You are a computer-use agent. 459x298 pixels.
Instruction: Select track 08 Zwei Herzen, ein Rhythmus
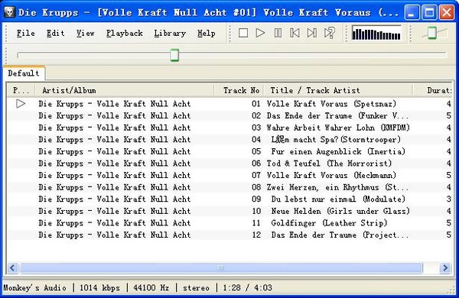[x=229, y=187]
